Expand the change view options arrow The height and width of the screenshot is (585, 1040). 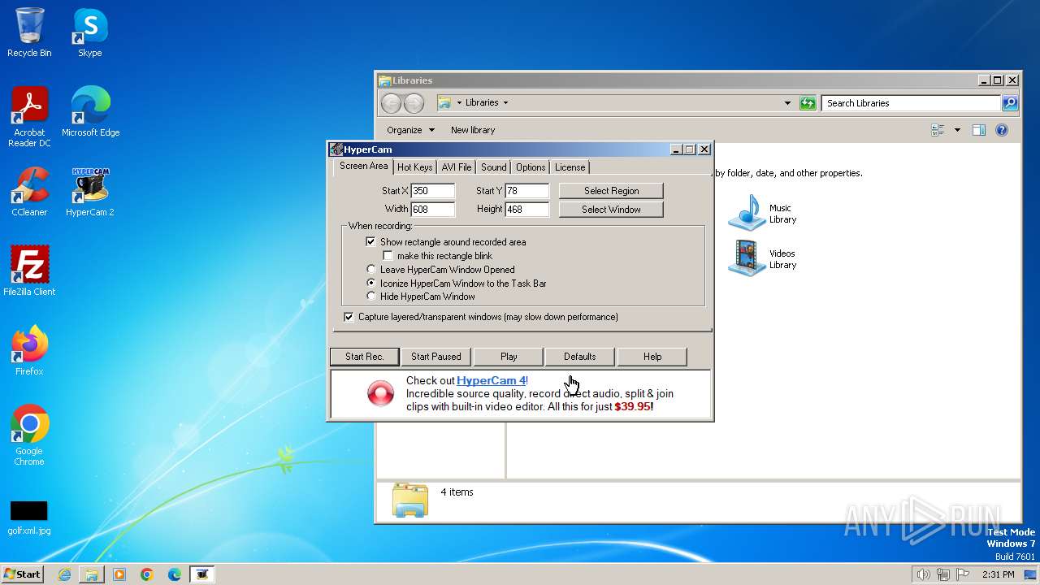point(957,130)
